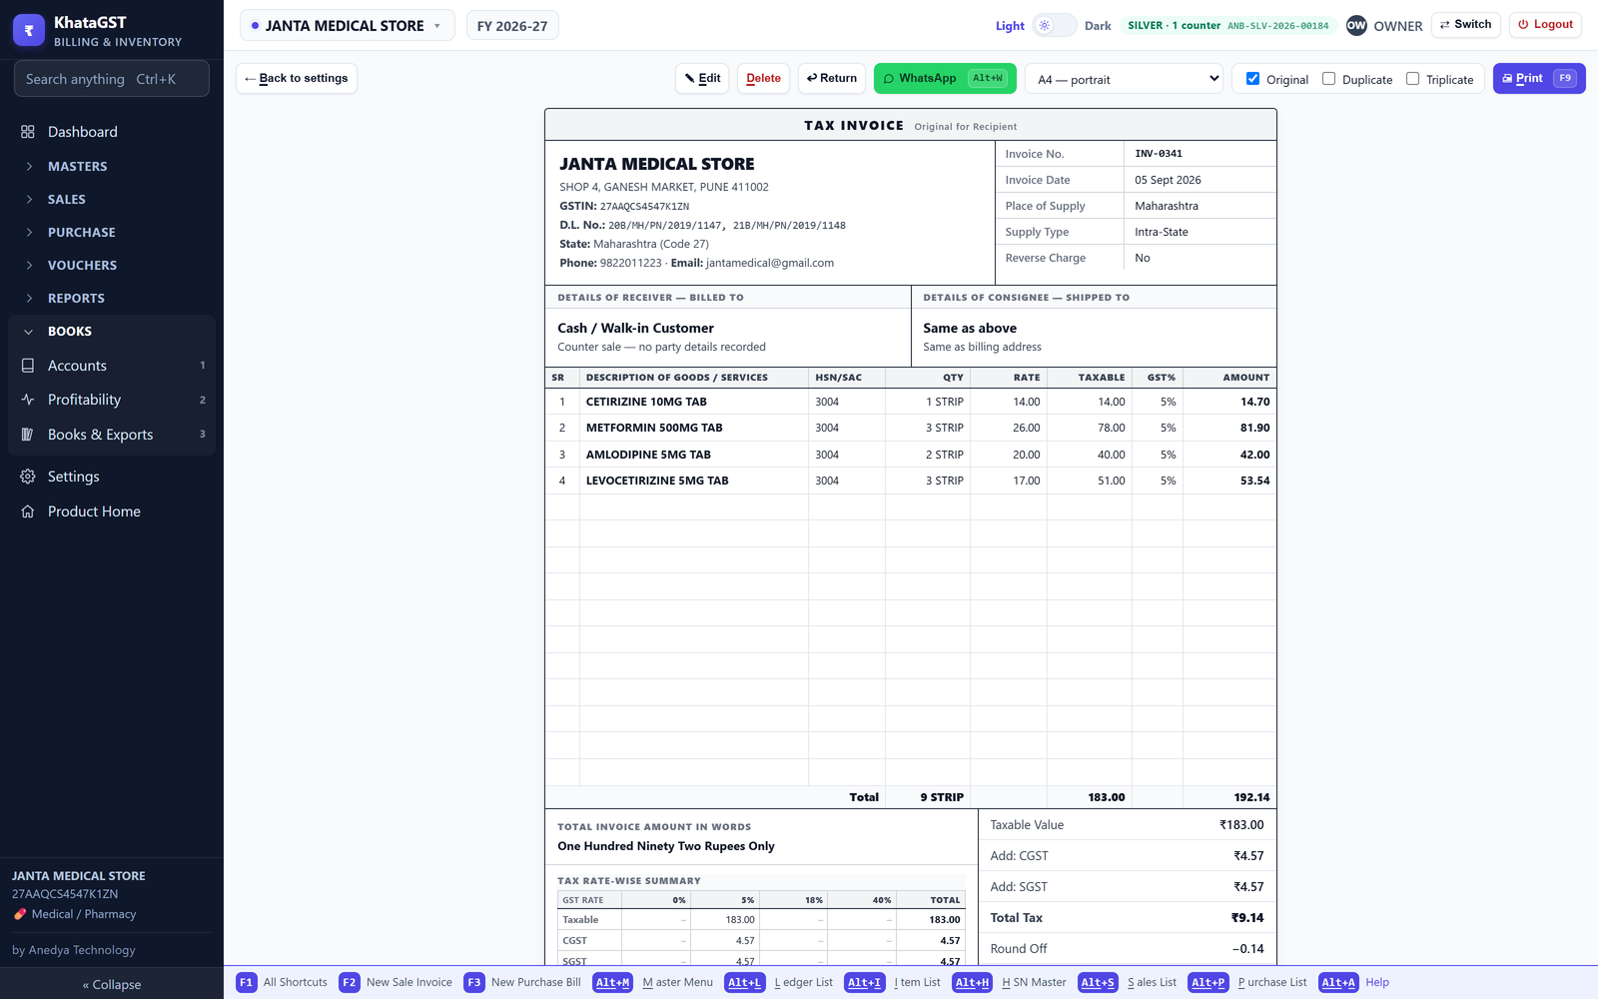Click the invoice date 05 Sept 2026
This screenshot has width=1598, height=999.
pos(1168,180)
